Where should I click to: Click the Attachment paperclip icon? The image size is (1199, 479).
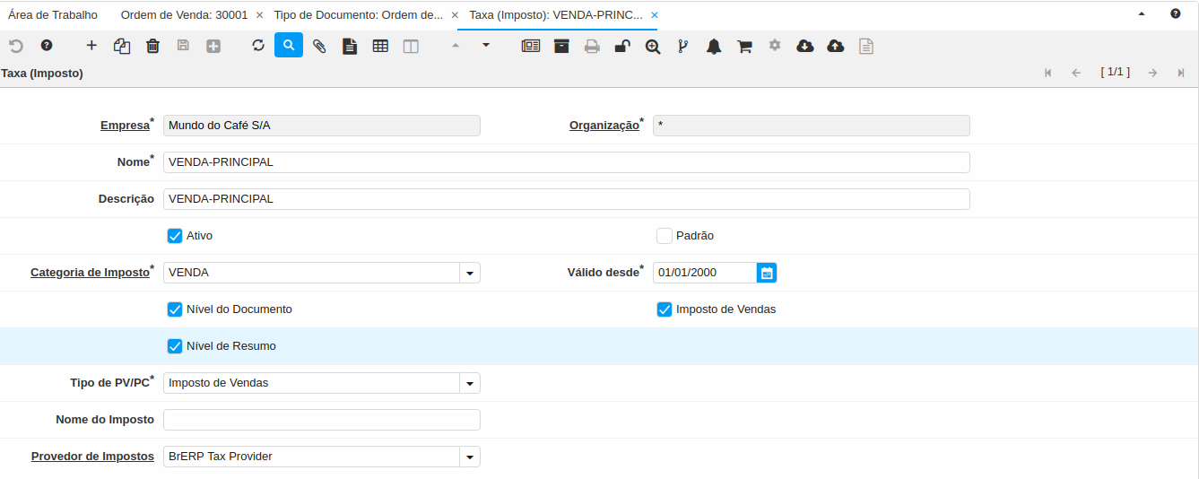(x=319, y=46)
